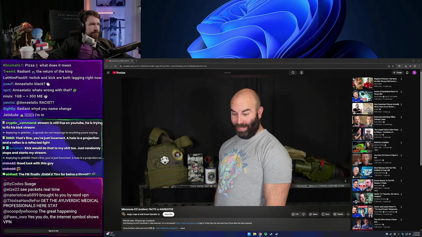Open the YouTube account avatar menu
This screenshot has height=237, width=422.
coord(414,72)
